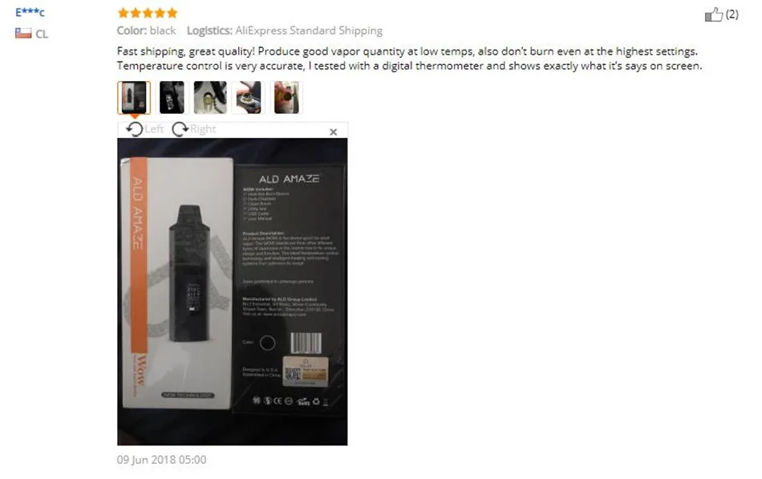Open the second review photo thumbnail
762x479 pixels.
click(172, 97)
